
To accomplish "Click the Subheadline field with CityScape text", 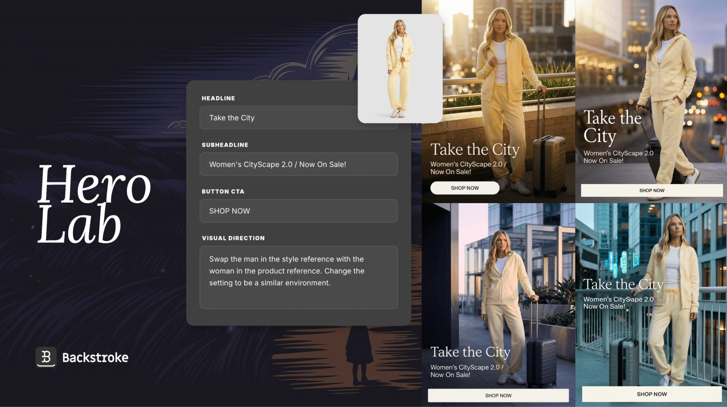I will pyautogui.click(x=298, y=164).
